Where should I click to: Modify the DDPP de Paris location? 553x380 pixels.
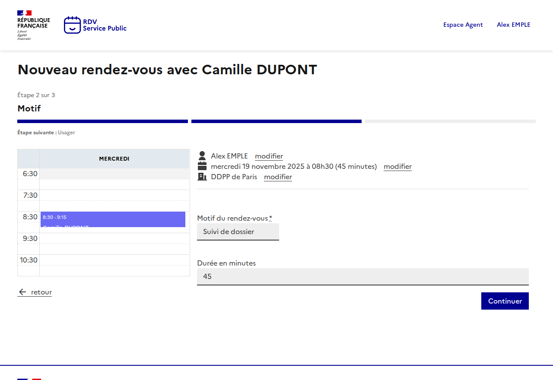click(278, 177)
